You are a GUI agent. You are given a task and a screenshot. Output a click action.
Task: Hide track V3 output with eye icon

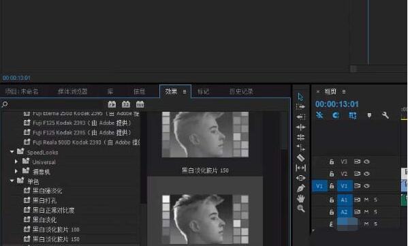(366, 162)
